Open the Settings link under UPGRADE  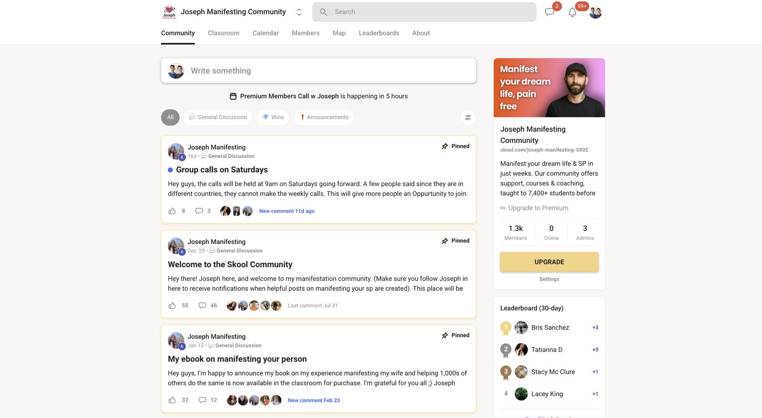[549, 279]
